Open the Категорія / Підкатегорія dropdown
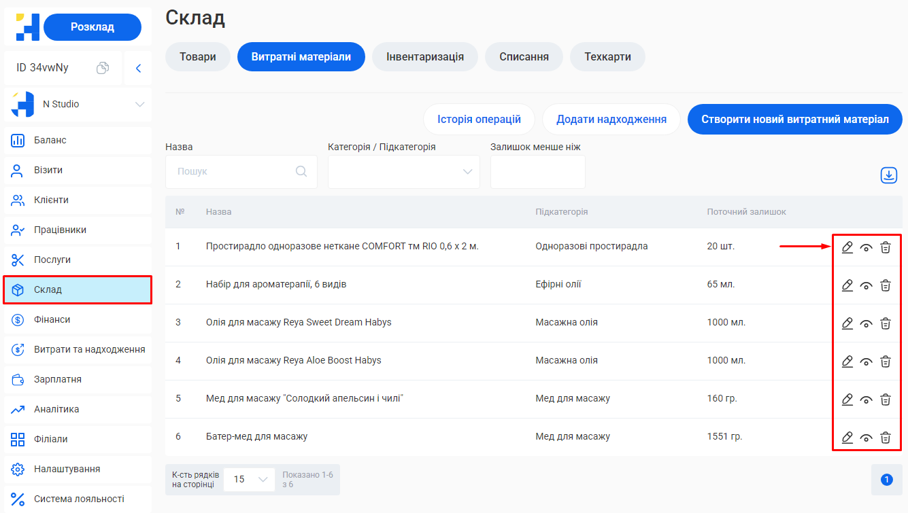This screenshot has width=908, height=513. point(403,172)
